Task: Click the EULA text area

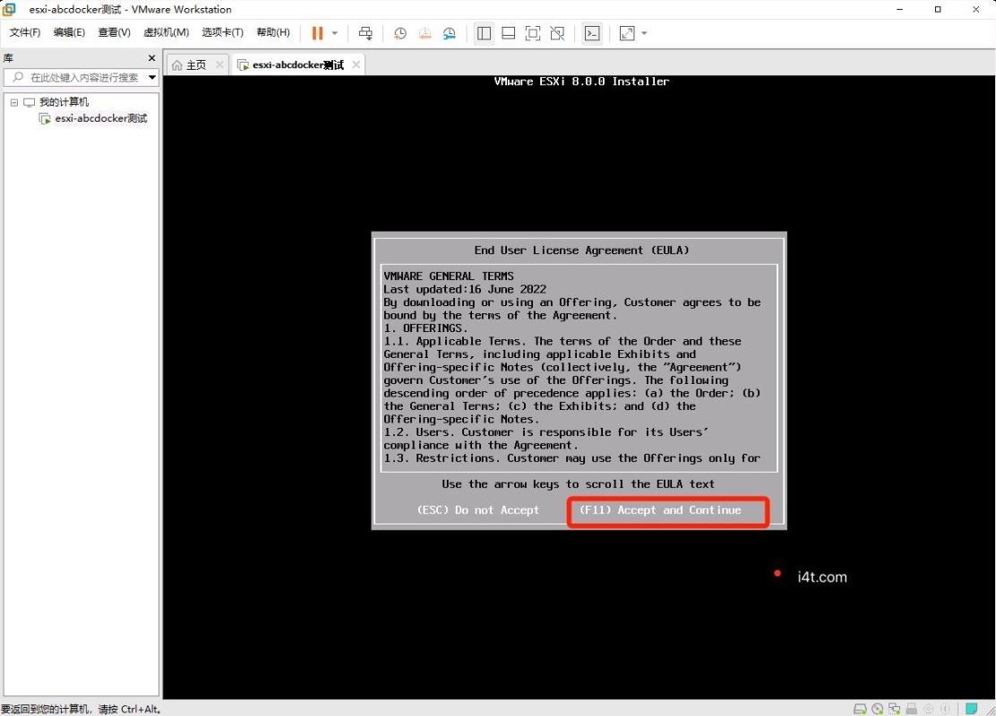Action: coord(579,368)
